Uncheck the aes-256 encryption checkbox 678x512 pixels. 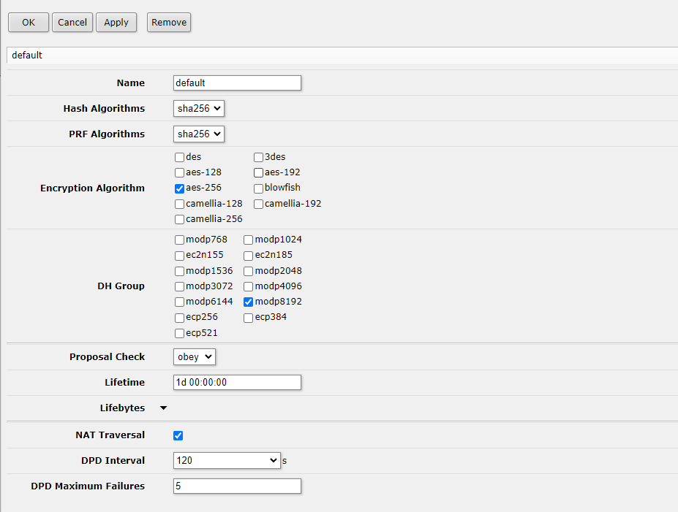coord(180,188)
